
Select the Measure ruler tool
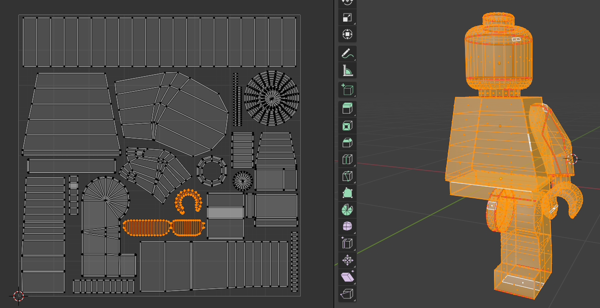pyautogui.click(x=347, y=71)
